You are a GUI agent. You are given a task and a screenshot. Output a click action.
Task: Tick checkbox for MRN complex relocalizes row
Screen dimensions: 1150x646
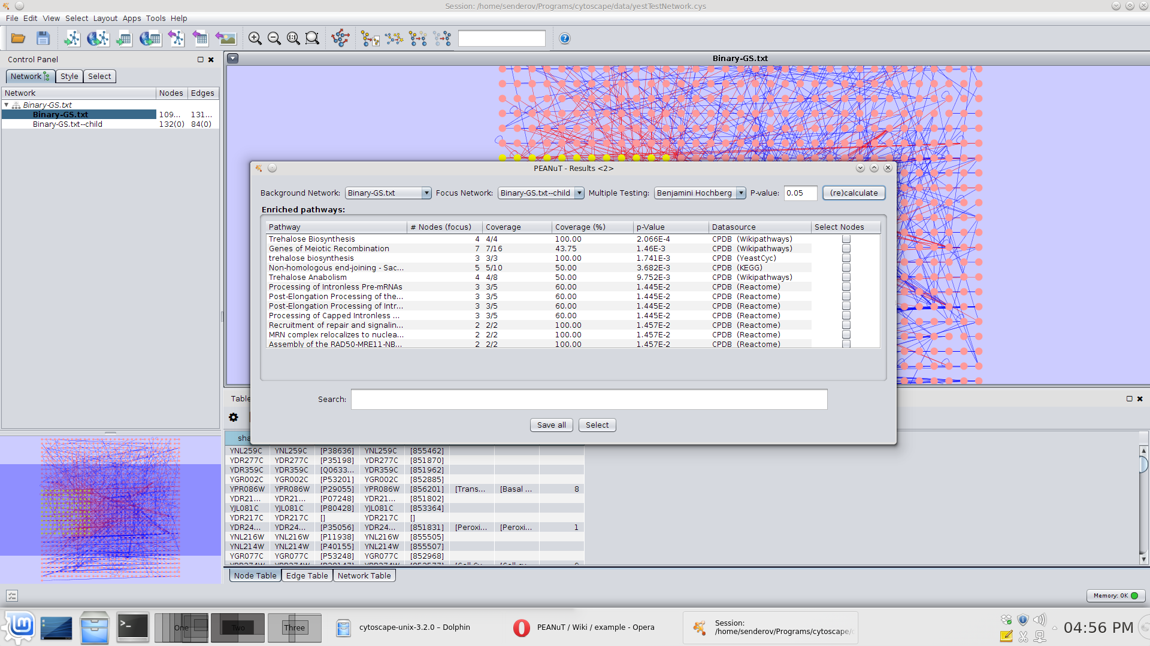846,334
